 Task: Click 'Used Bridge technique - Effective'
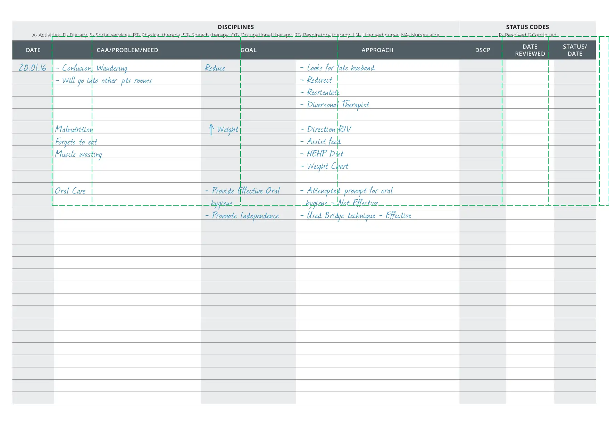point(356,216)
